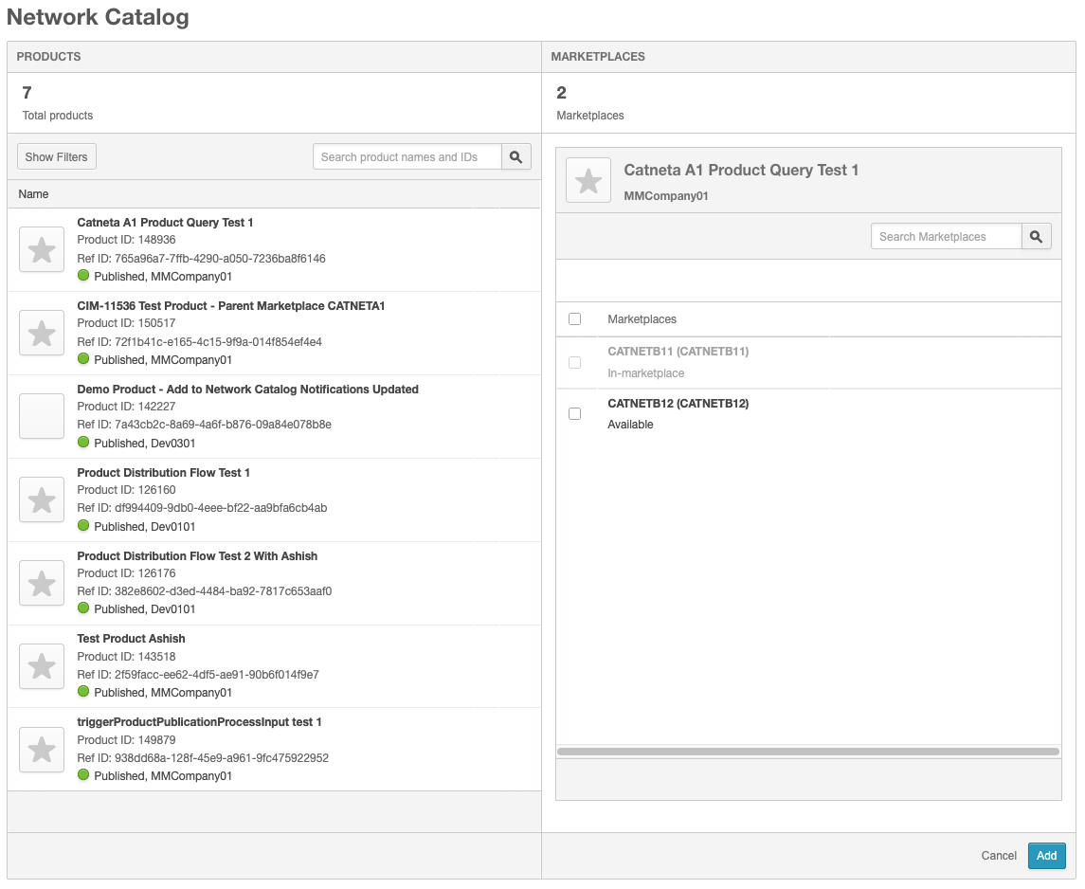Click the marketplace search magnifier icon
The width and height of the screenshot is (1085, 889).
click(1036, 237)
